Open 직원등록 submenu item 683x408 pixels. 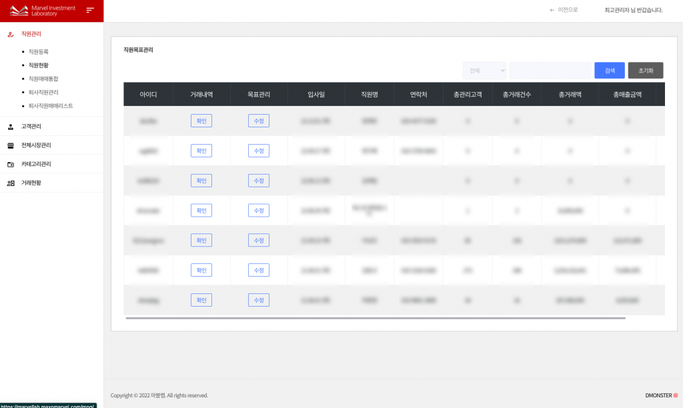pos(38,51)
